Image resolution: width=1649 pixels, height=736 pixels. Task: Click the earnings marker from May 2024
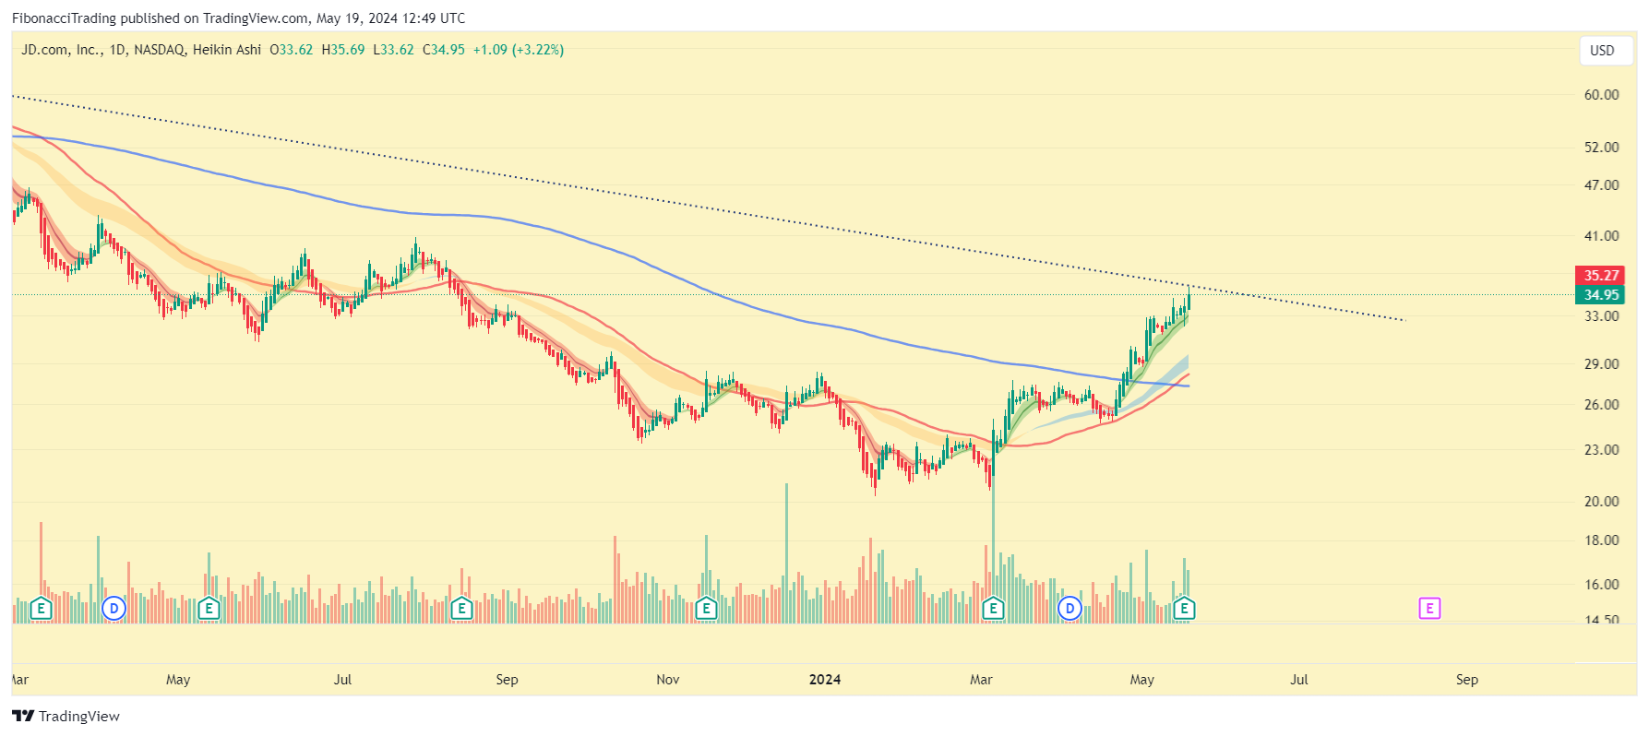coord(1184,608)
